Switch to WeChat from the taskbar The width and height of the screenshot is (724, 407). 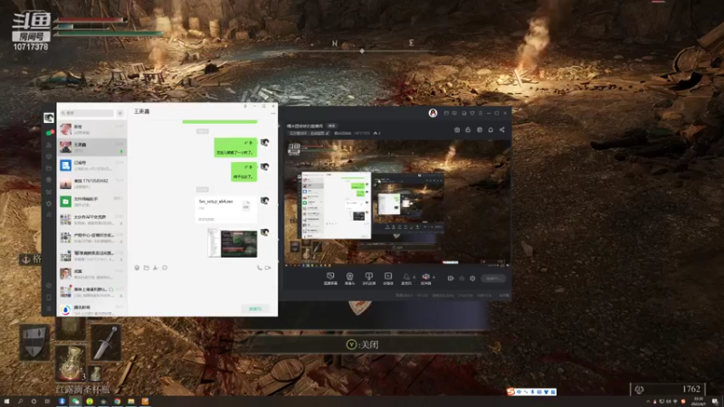[x=75, y=402]
